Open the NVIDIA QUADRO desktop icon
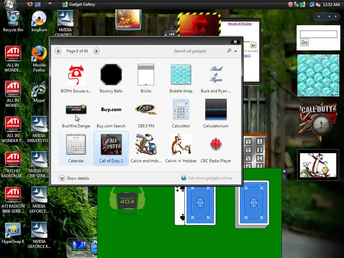This screenshot has width=344, height=258. 65,24
